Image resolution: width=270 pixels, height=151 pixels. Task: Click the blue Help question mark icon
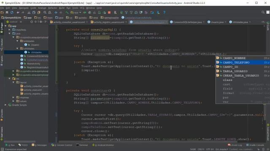point(164,13)
